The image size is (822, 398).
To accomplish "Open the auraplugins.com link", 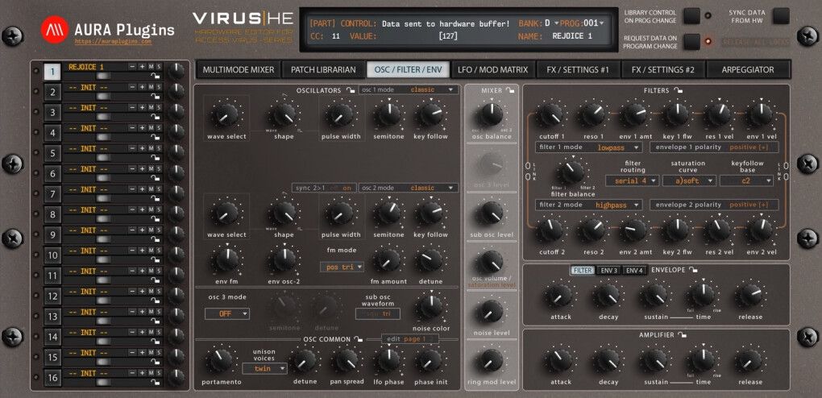I will (x=113, y=41).
